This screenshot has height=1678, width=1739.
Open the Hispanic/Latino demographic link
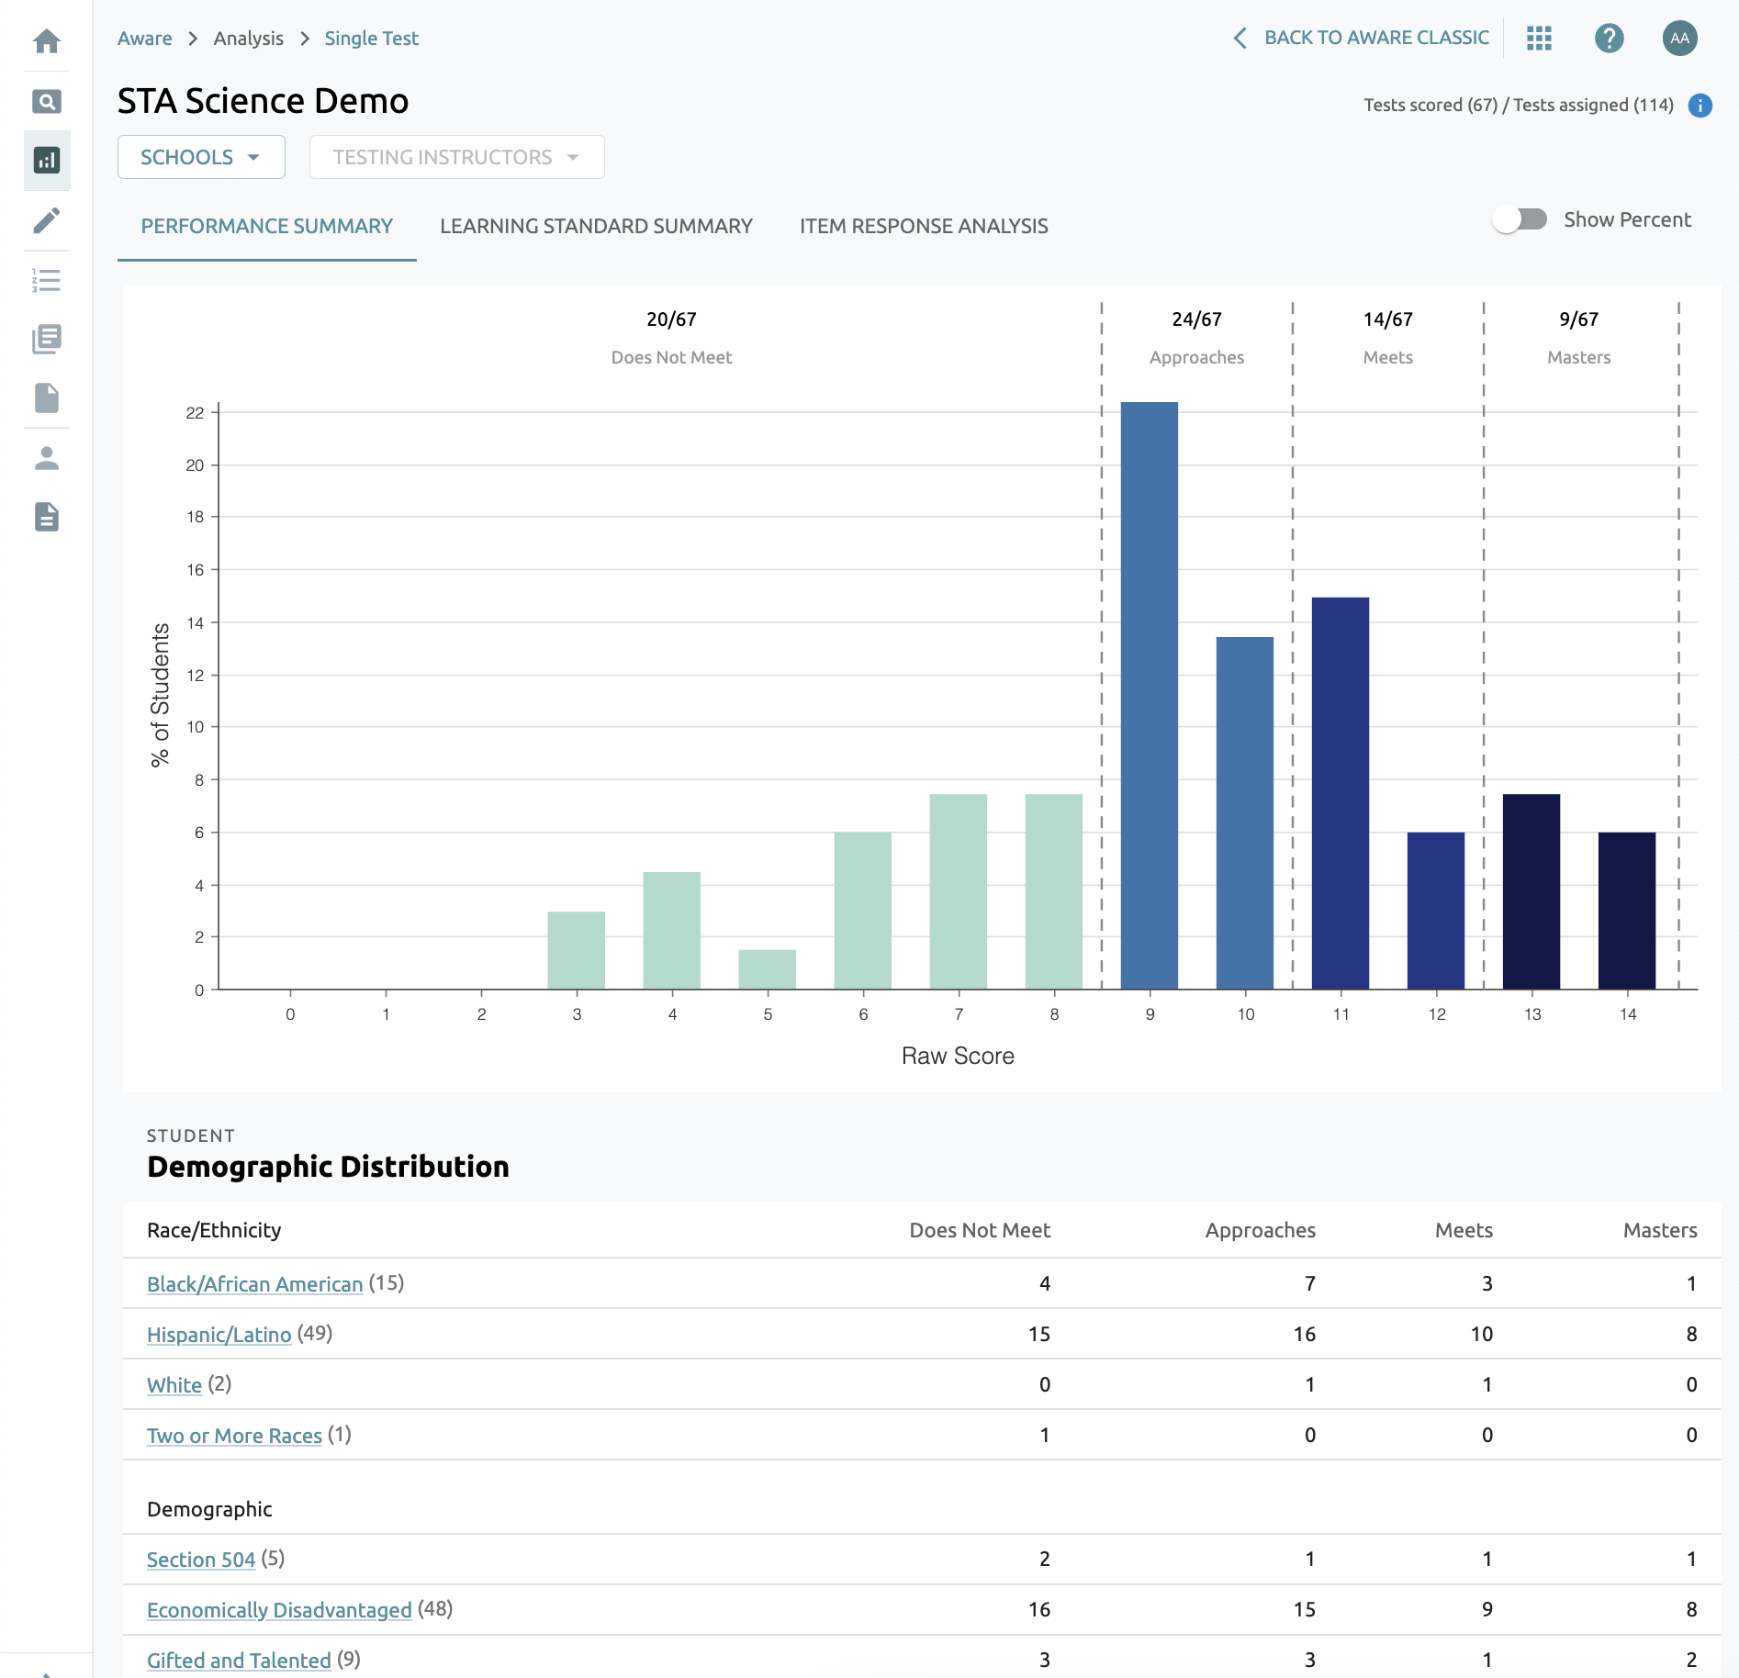219,1335
